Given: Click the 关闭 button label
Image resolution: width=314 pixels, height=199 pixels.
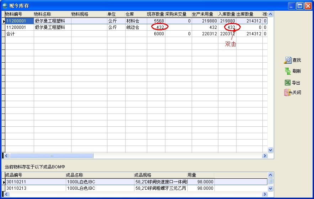Looking at the screenshot, I should [x=297, y=93].
